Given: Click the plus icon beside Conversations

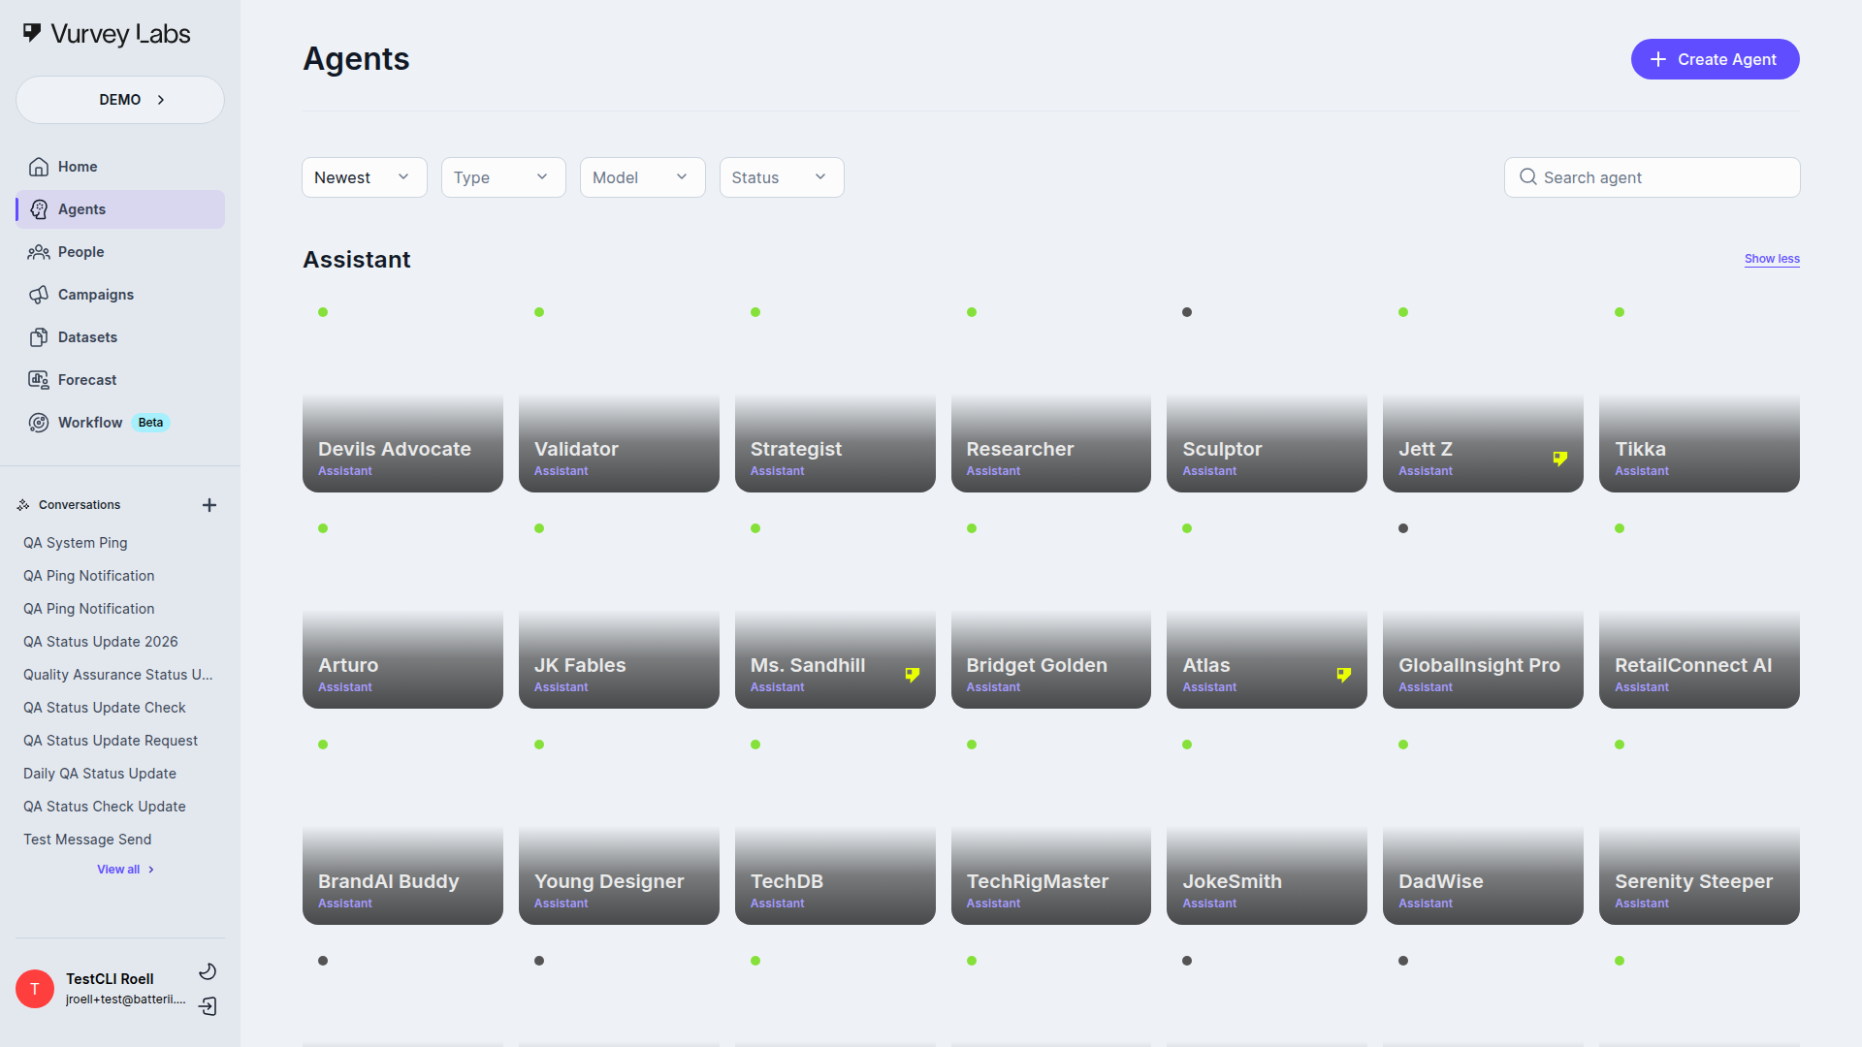Looking at the screenshot, I should [209, 505].
